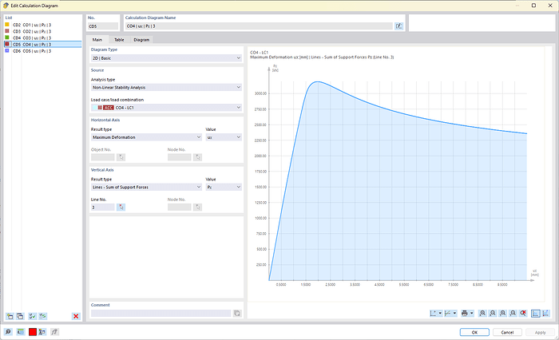Open the Diagram tab
Screen dimensions: 559x340
(x=141, y=39)
